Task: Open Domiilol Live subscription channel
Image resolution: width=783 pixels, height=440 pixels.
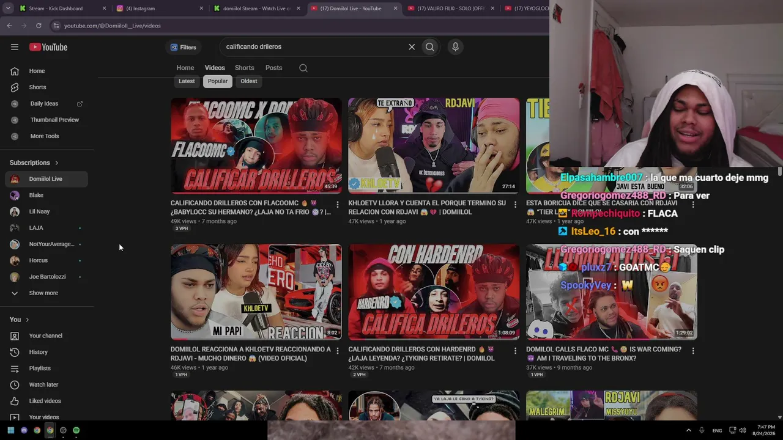Action: pos(47,179)
